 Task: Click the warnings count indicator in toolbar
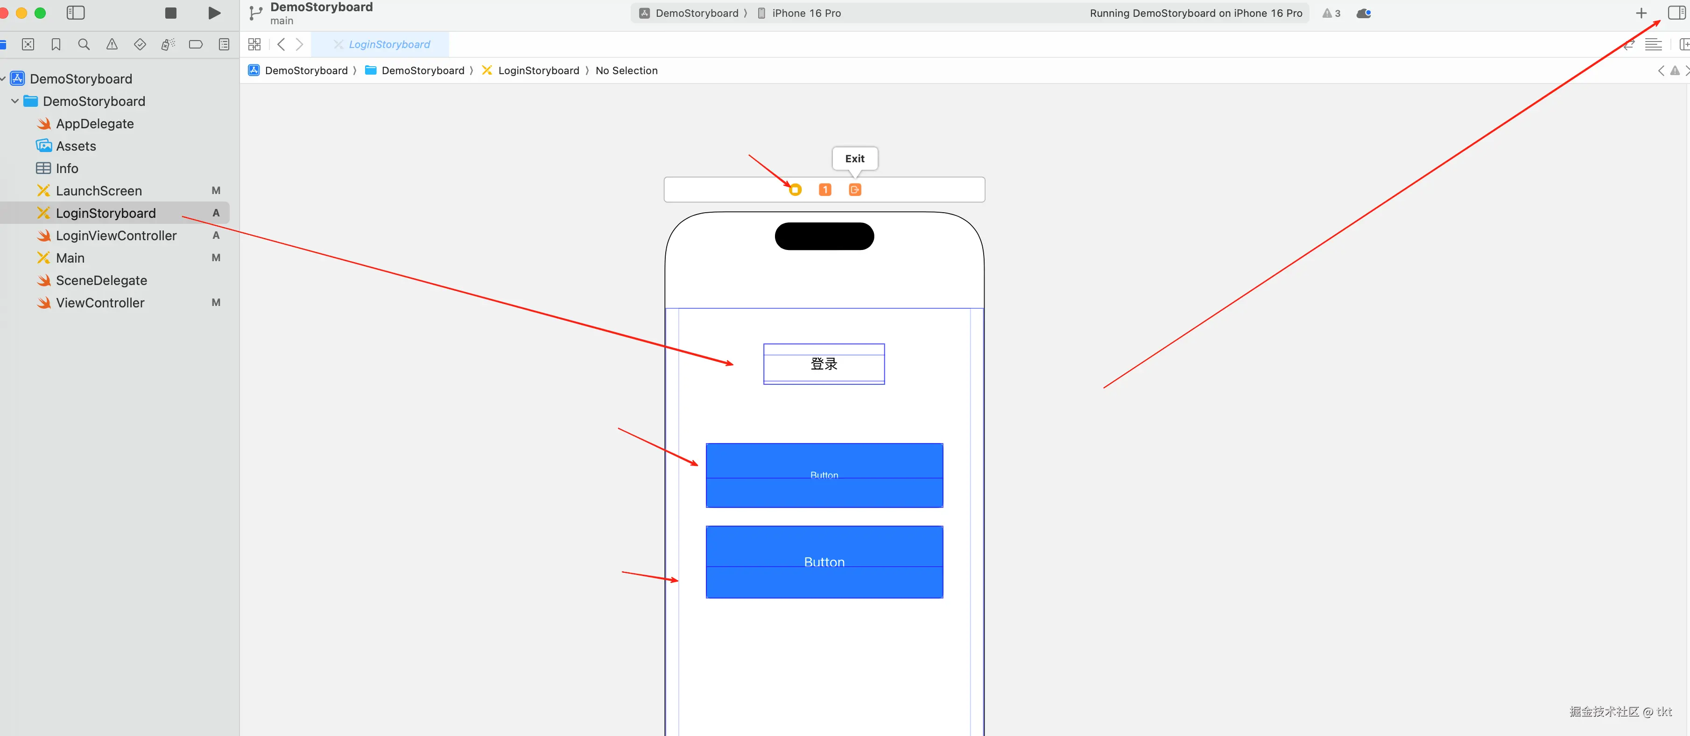1331,13
